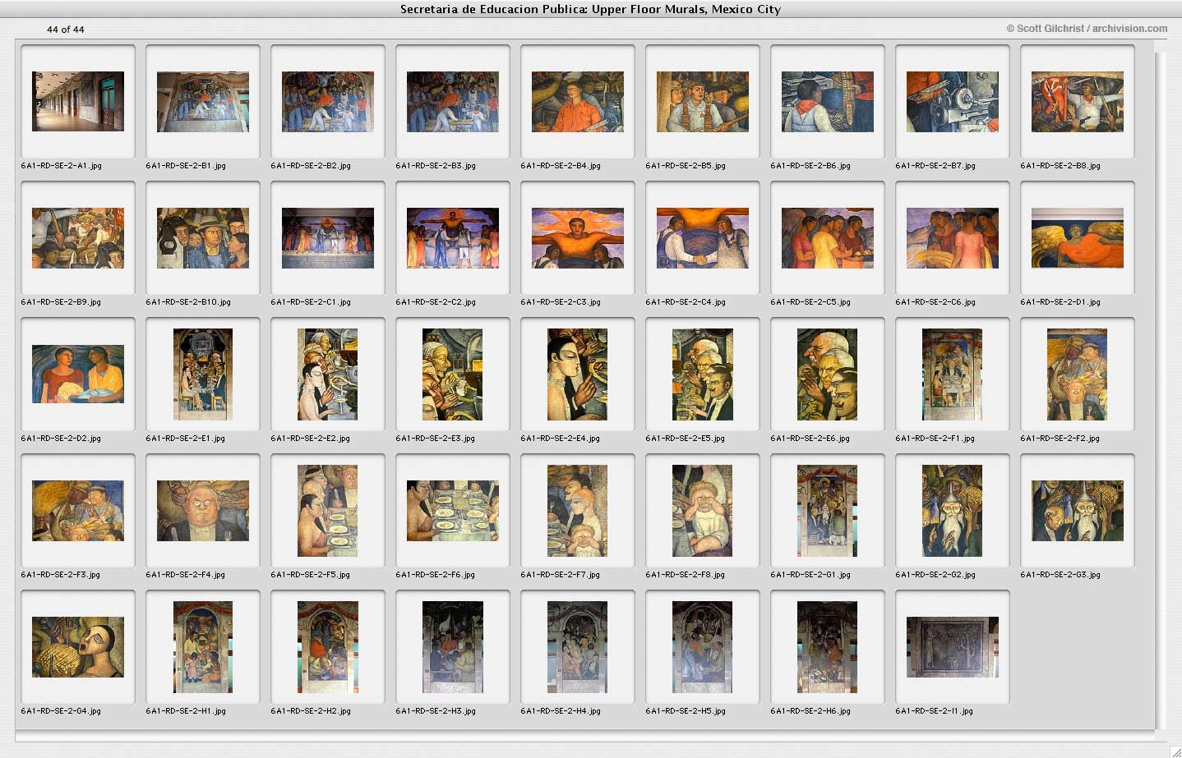This screenshot has height=758, width=1182.
Task: Click the Secretaria de Educacion Publica title
Action: point(590,9)
